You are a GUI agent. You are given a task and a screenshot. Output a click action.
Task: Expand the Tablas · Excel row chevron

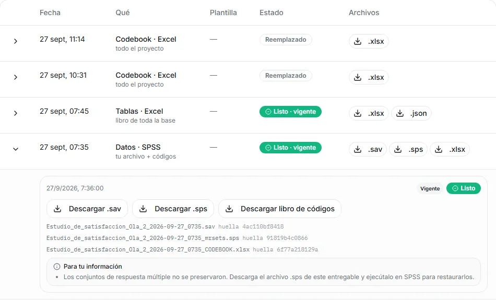[x=16, y=114]
